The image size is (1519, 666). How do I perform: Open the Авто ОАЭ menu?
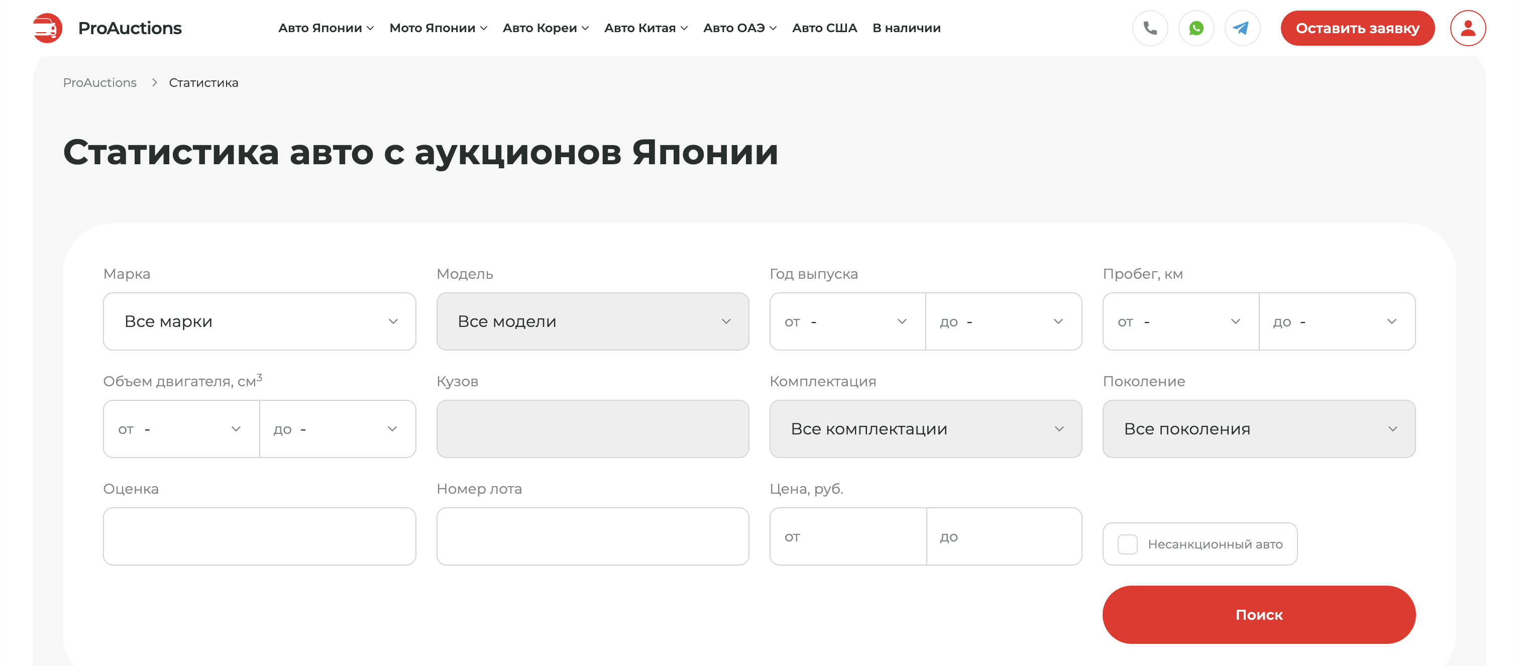[739, 28]
